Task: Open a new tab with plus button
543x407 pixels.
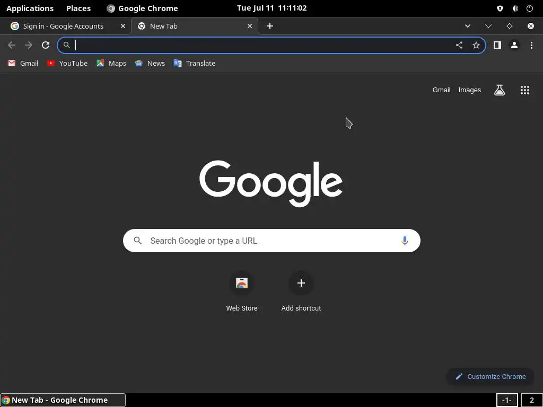Action: (x=270, y=26)
